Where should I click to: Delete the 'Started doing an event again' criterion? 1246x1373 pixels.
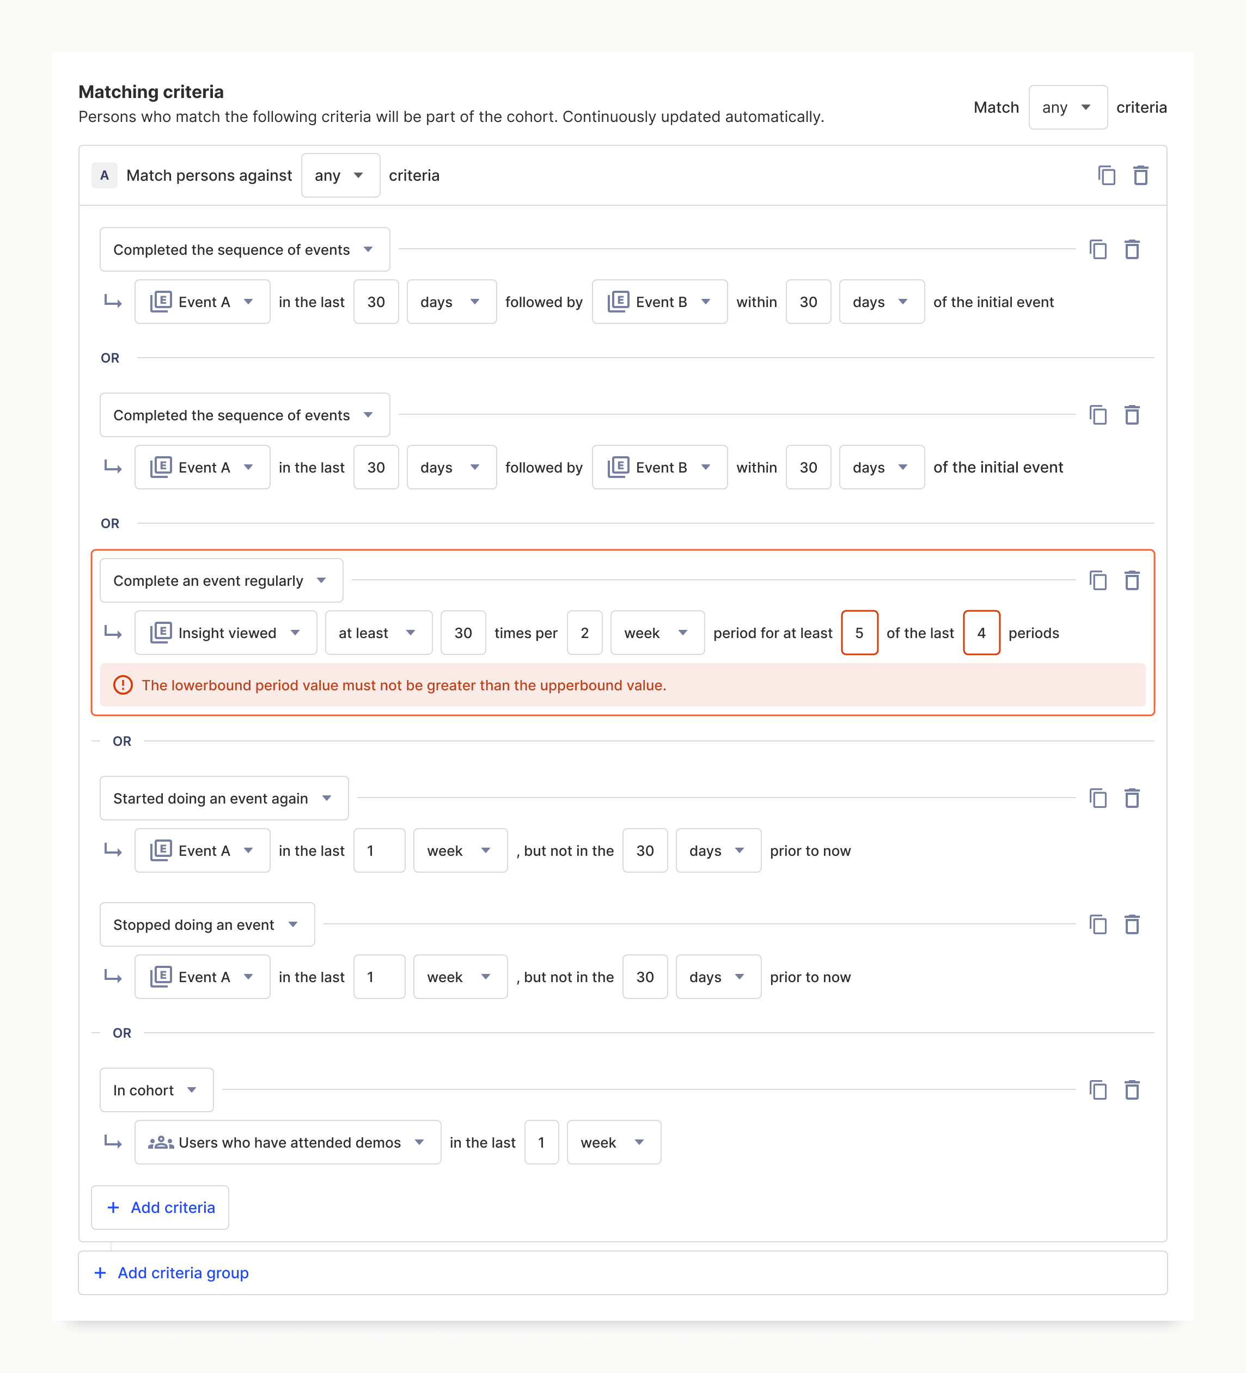(1132, 798)
